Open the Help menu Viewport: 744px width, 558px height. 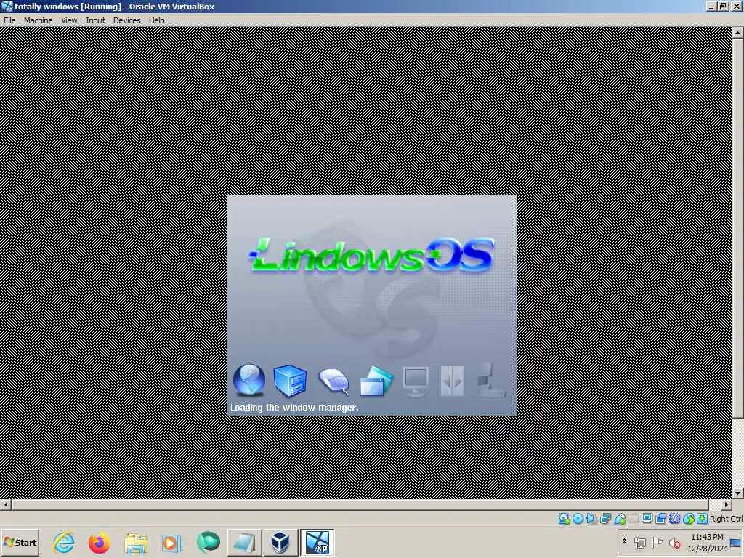pyautogui.click(x=157, y=20)
